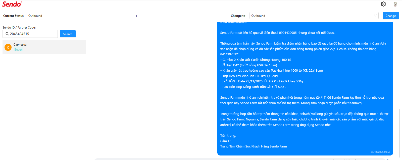Click the Outbound current status value
The image size is (402, 160).
point(35,16)
